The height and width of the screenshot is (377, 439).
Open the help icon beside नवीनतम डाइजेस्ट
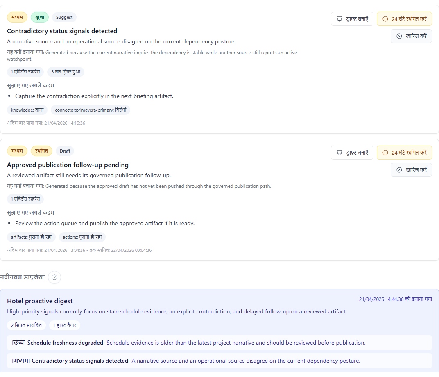54,278
